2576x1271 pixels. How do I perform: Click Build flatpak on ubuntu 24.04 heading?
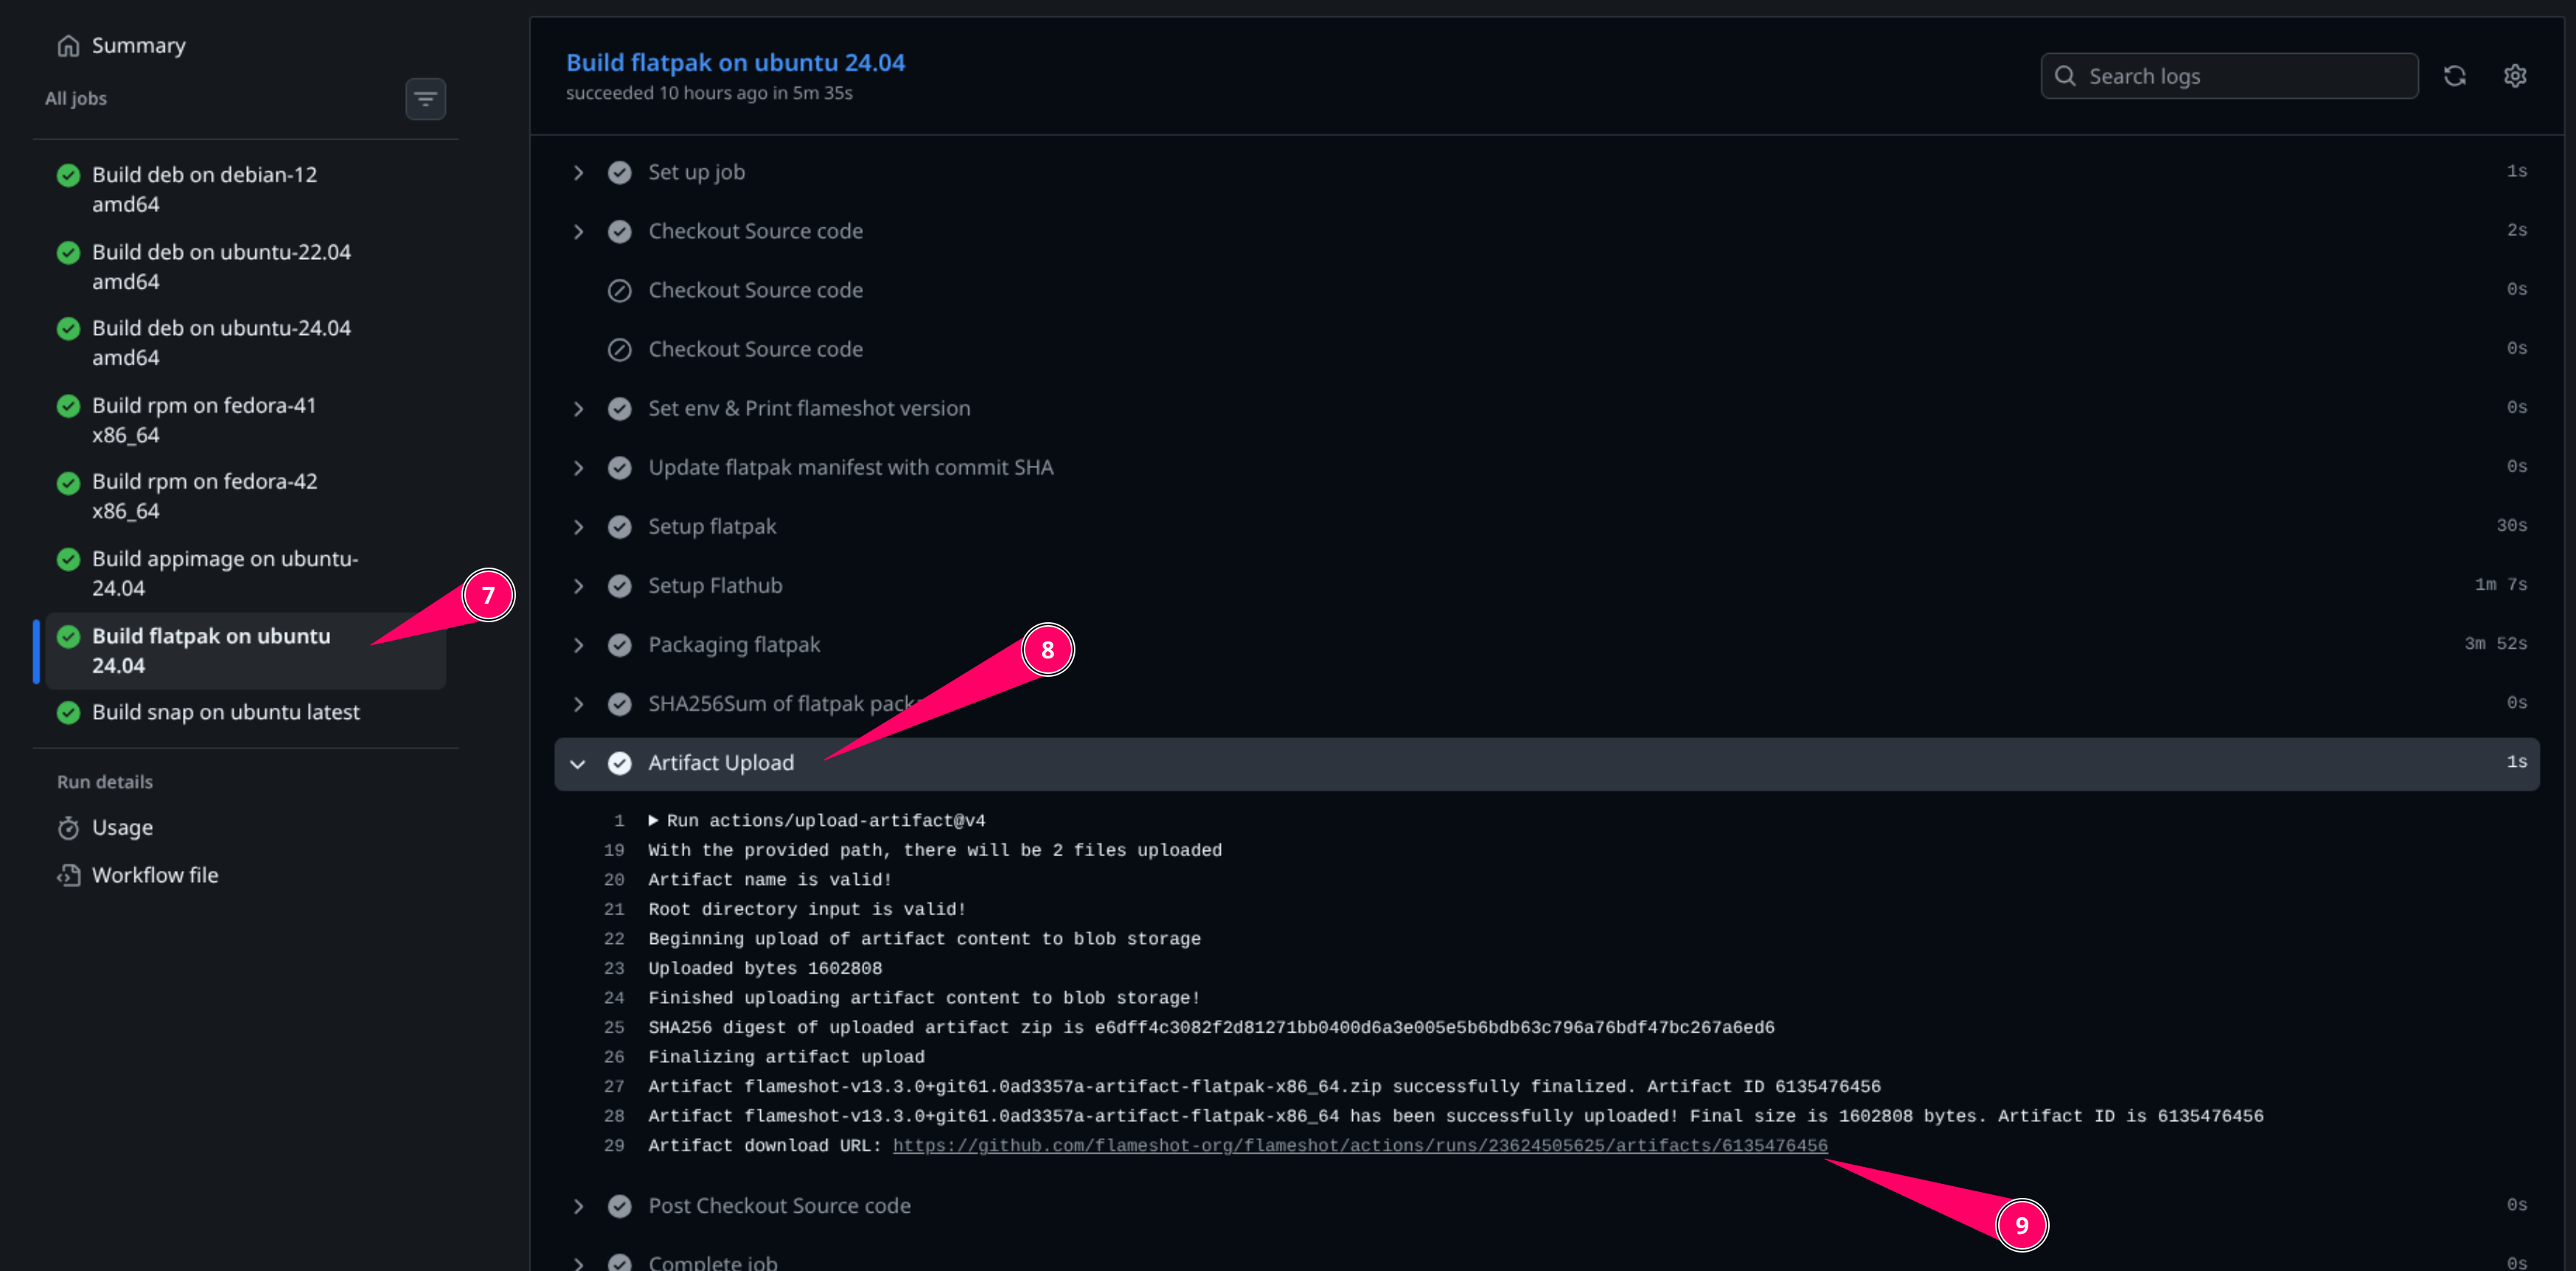tap(735, 63)
